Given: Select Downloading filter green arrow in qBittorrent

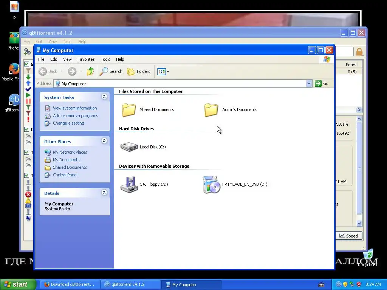Looking at the screenshot, I should click(28, 77).
